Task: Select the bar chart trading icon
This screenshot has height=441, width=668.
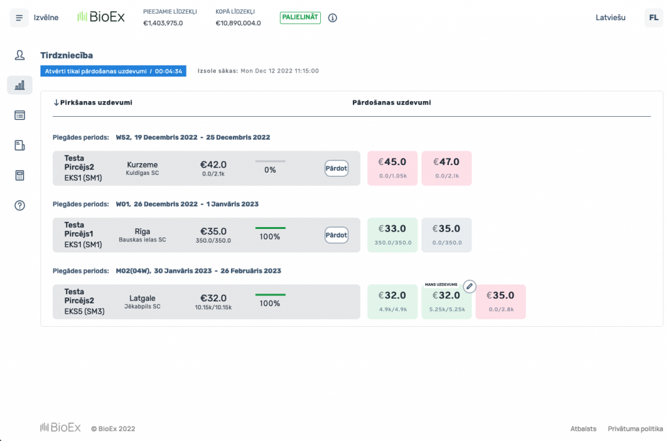Action: click(19, 85)
